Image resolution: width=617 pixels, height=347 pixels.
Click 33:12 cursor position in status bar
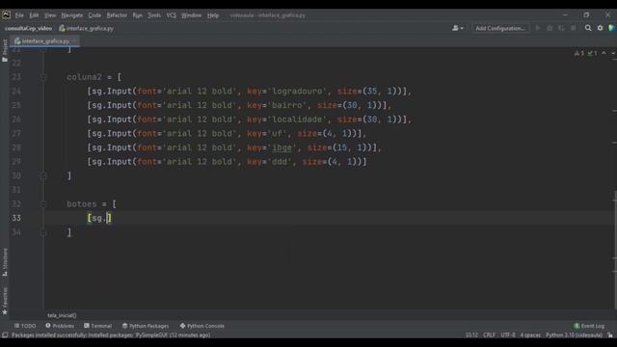(471, 335)
